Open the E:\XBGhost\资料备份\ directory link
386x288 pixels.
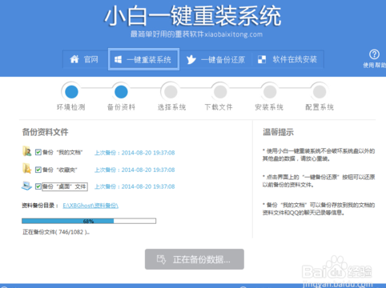click(x=90, y=206)
